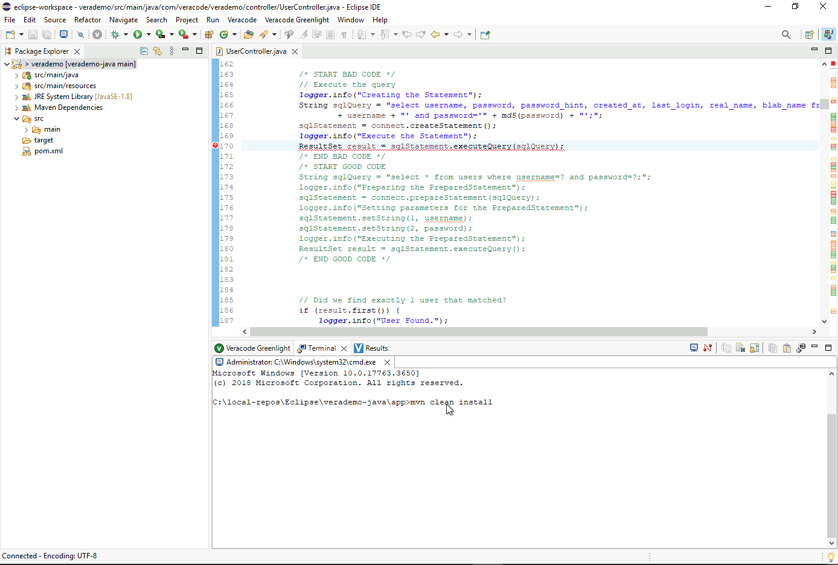Expand JRE System Library node
Image resolution: width=838 pixels, height=565 pixels.
coord(16,97)
